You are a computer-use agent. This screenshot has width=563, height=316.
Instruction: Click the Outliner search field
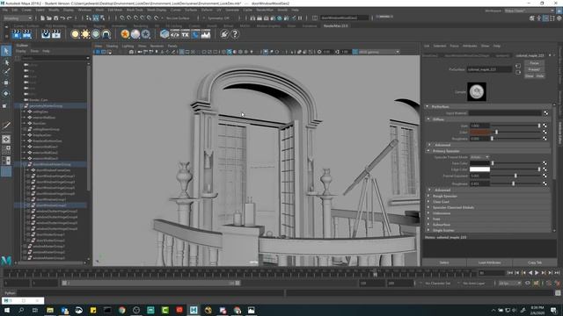tap(54, 58)
